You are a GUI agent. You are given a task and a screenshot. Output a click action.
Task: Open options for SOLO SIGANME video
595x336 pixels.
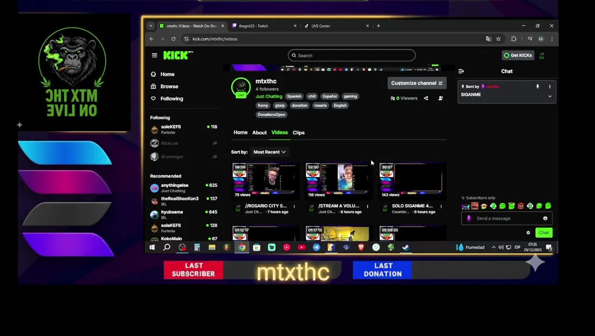[441, 206]
